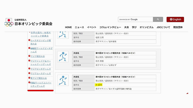Click 大会名 label in 孫 基禎 card
Image resolution: width=193 pixels, height=108 pixels.
click(76, 77)
